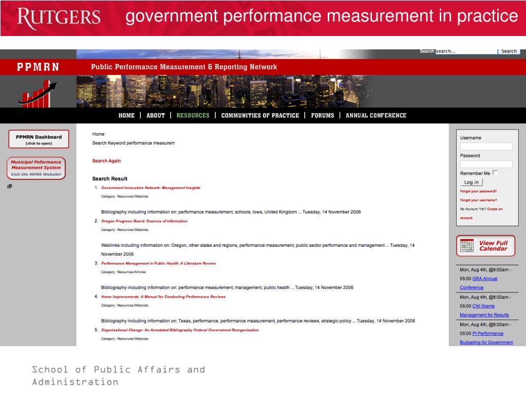Click the city skyline banner image
This screenshot has height=395, width=526.
[x=225, y=92]
